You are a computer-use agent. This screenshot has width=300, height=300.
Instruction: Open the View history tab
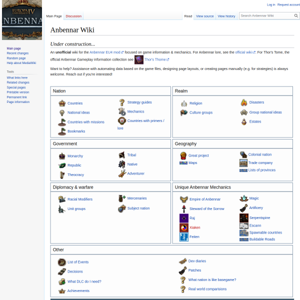click(x=226, y=16)
